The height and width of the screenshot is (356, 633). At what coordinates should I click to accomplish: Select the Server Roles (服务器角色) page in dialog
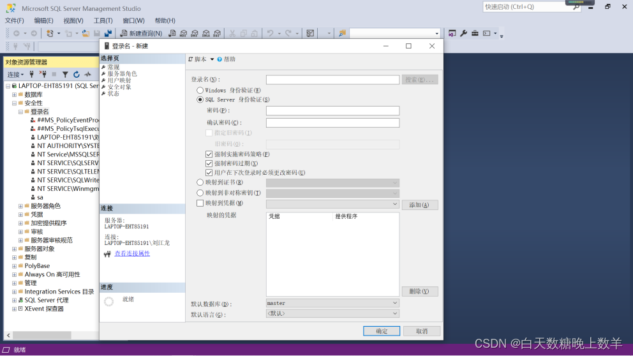[x=123, y=74]
